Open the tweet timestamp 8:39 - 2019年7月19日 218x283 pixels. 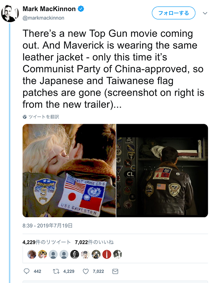[47, 226]
